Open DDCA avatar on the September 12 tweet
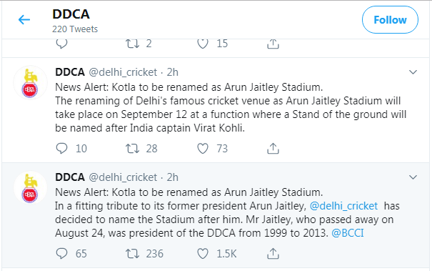This screenshot has height=271, width=432. (30, 82)
